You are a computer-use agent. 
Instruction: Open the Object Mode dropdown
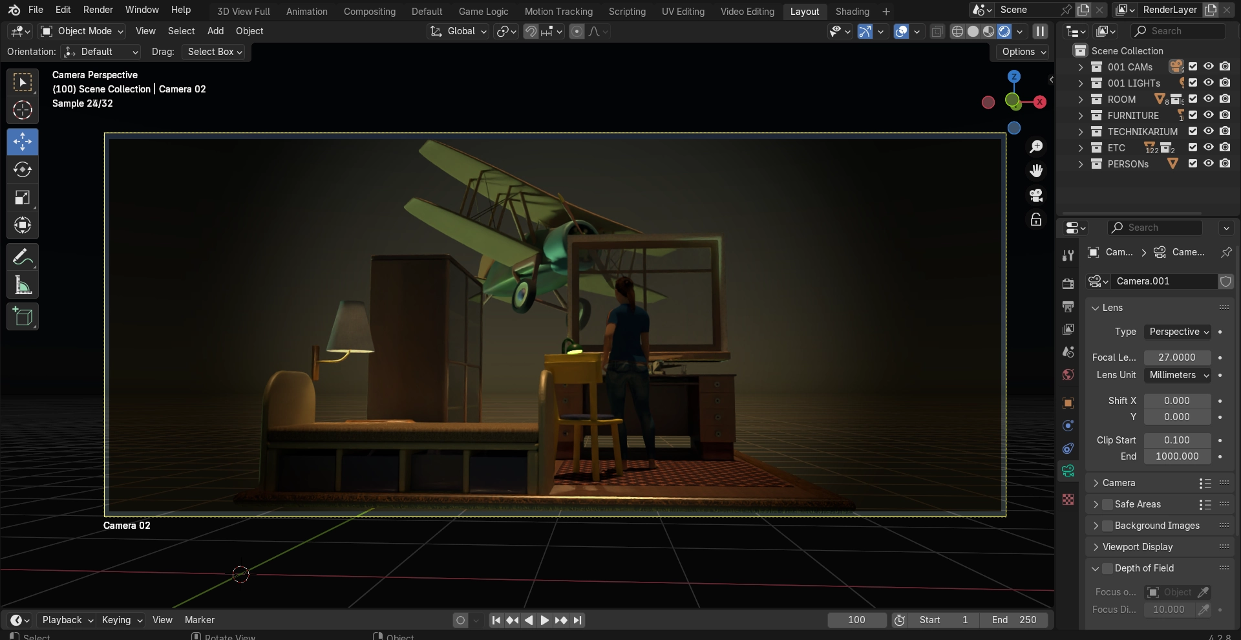click(82, 31)
